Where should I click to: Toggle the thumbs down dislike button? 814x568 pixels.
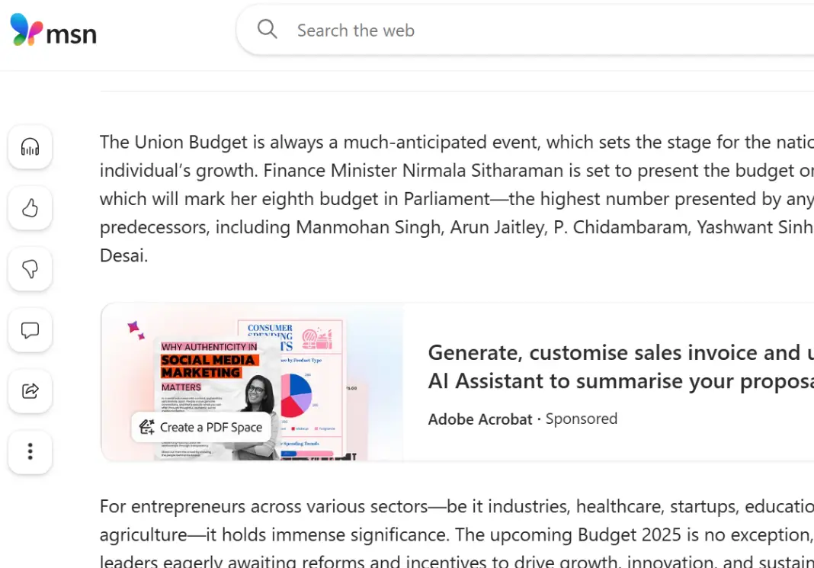(x=30, y=269)
